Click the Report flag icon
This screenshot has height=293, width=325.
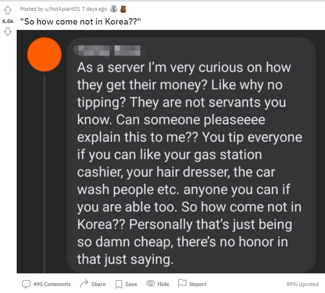pyautogui.click(x=182, y=283)
